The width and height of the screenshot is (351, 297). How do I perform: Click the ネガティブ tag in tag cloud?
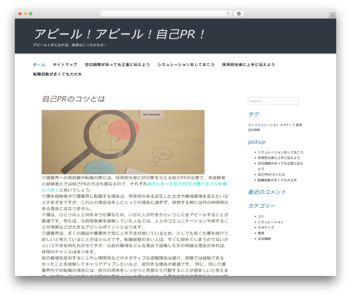[x=287, y=125]
